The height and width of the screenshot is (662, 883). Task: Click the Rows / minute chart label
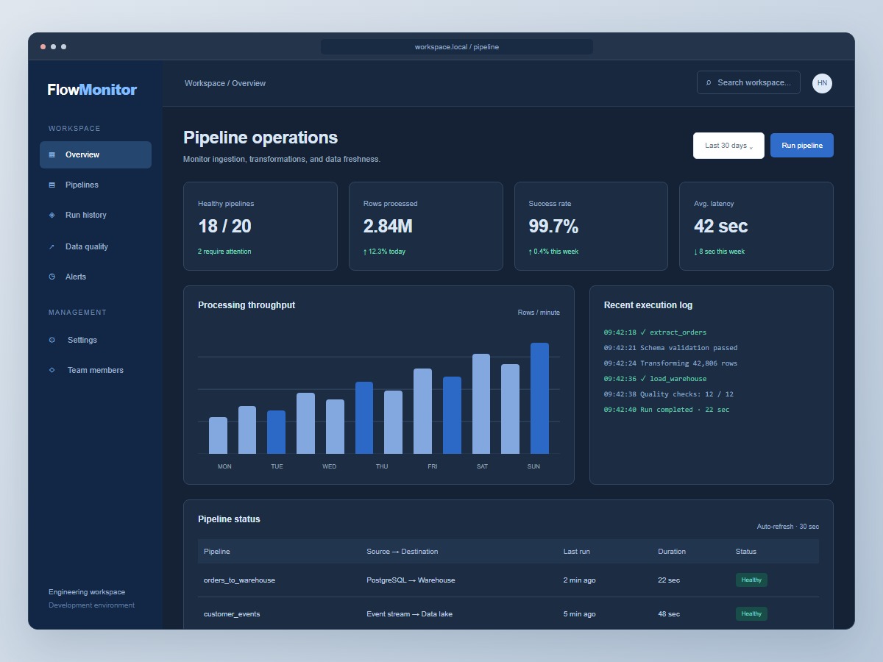tap(539, 313)
